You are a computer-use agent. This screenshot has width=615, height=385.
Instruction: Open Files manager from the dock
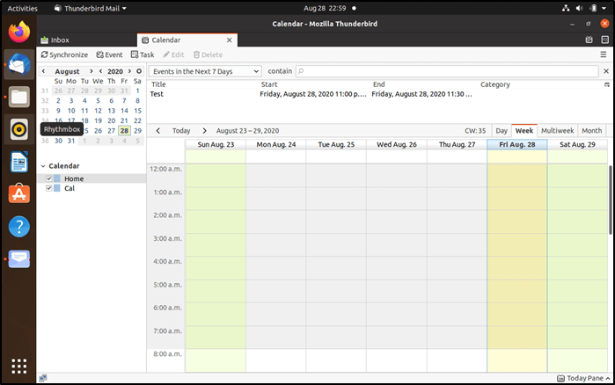click(x=18, y=97)
